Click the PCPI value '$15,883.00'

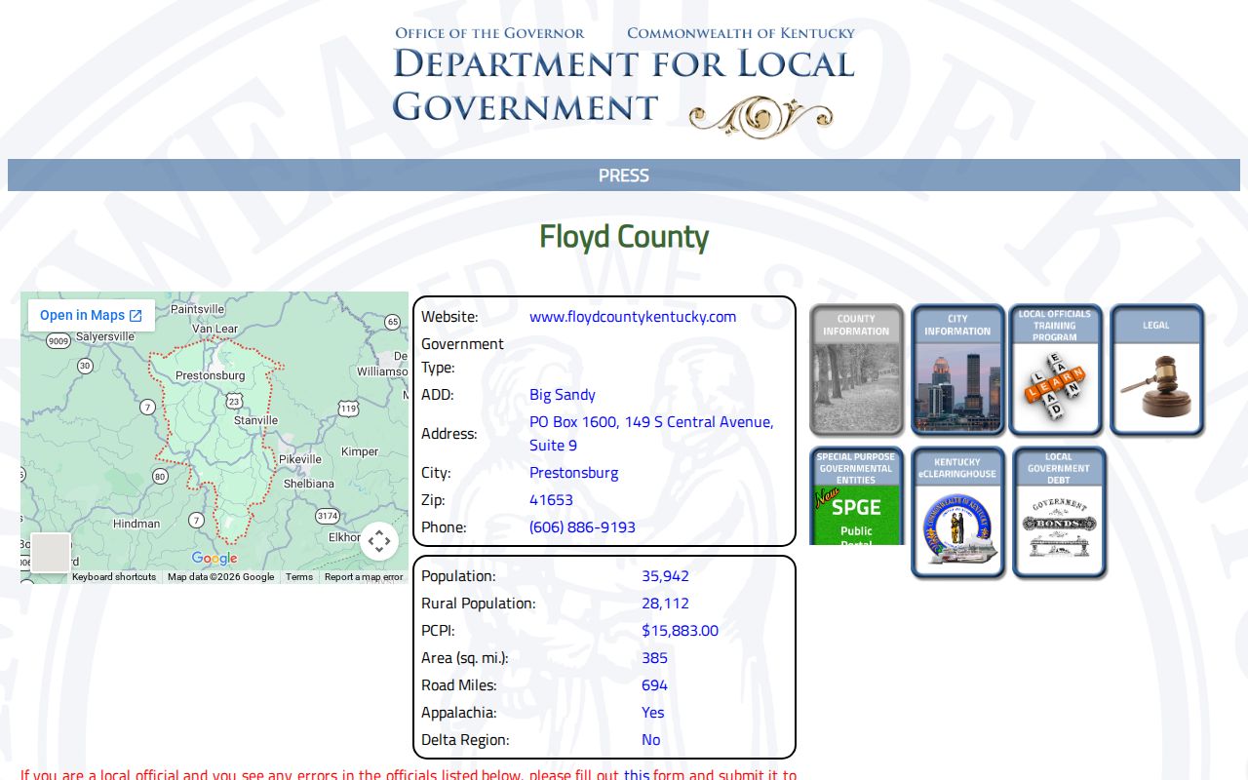(680, 631)
